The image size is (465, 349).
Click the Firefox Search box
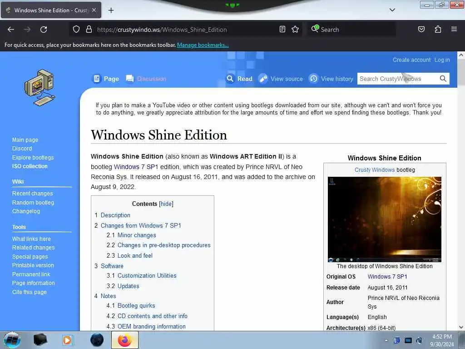(351, 30)
